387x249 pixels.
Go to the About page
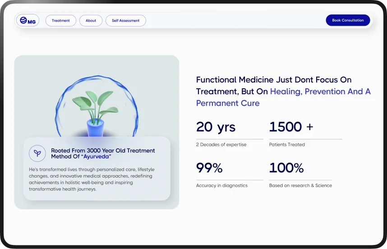(91, 21)
